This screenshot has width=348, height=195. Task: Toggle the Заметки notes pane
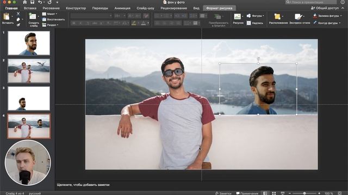(223, 193)
